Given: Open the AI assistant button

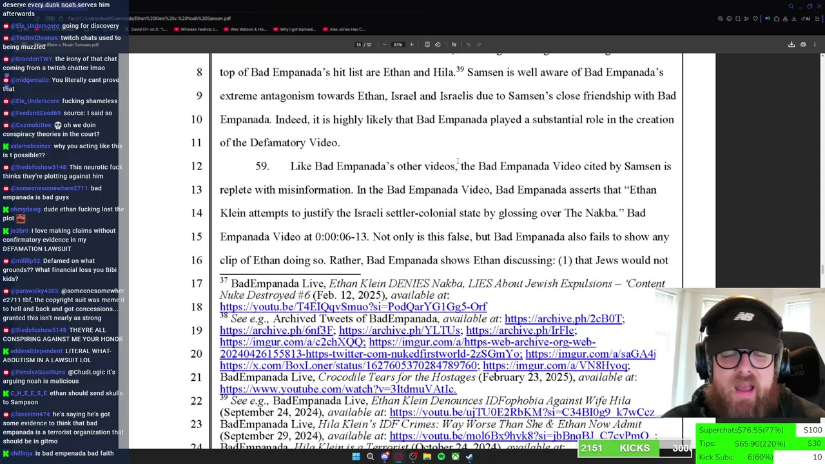Looking at the screenshot, I should 806,19.
